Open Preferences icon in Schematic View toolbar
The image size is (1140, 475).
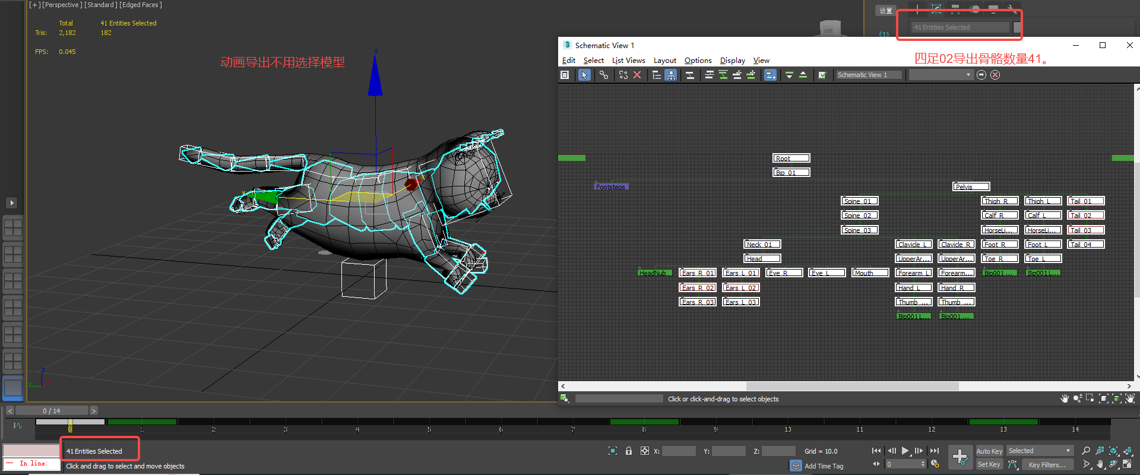pyautogui.click(x=822, y=75)
